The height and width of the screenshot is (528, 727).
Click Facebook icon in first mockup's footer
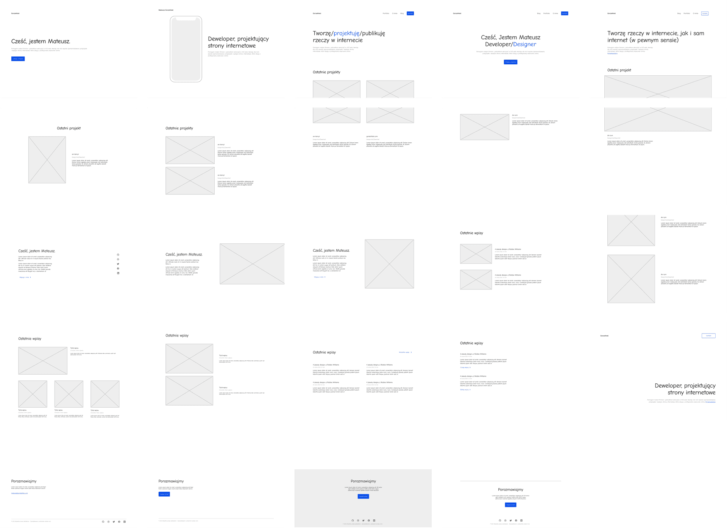(x=119, y=522)
